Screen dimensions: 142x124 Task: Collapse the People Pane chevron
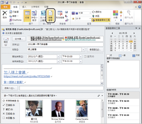tap(102, 96)
